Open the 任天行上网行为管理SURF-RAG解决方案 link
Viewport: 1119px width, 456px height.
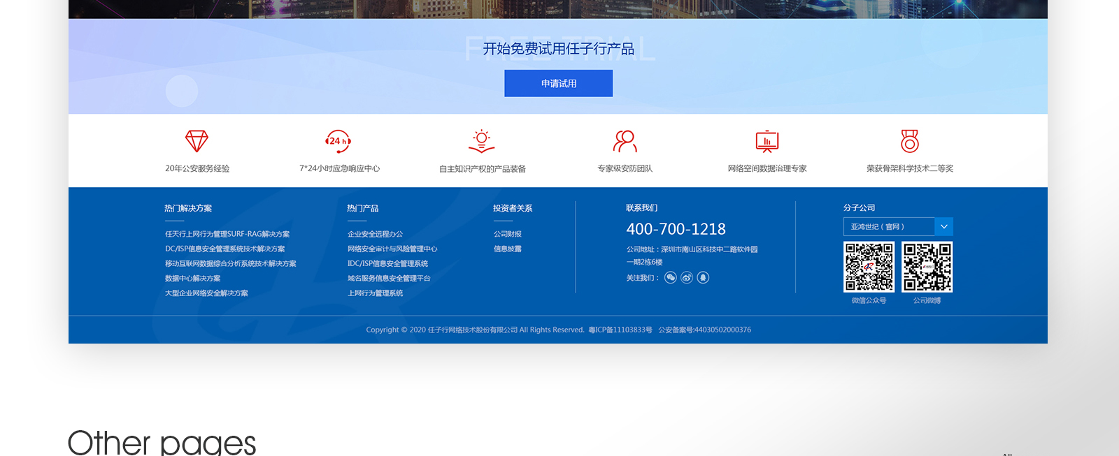(227, 235)
